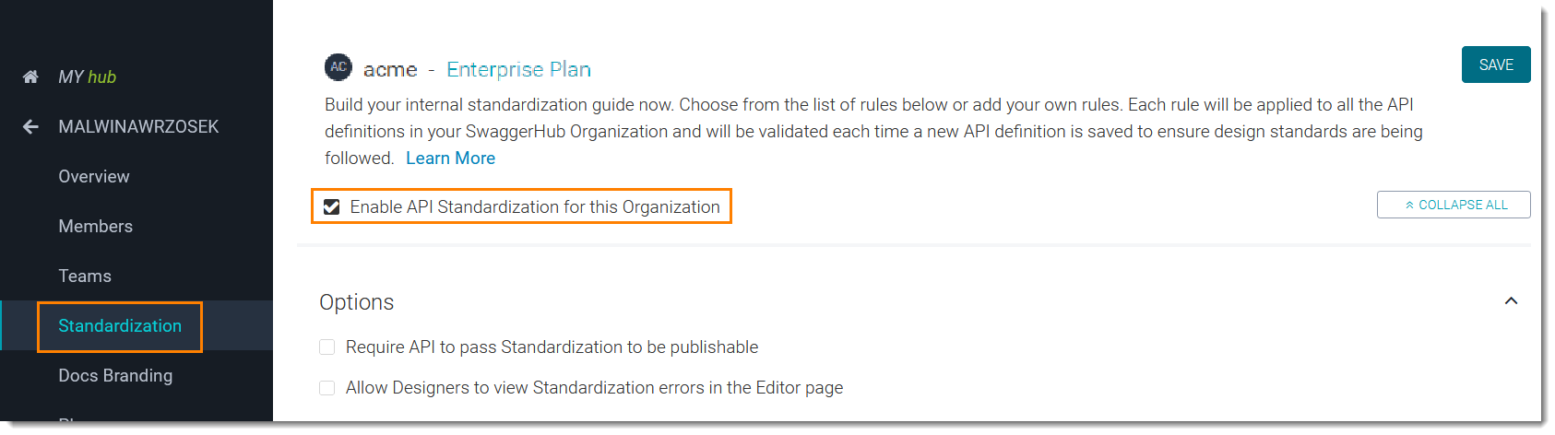The width and height of the screenshot is (1555, 435).
Task: Check Require API to pass Standardization
Action: coord(327,347)
